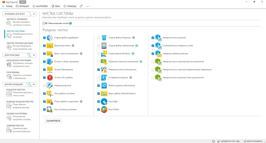Check Прежние точки восстановления checkbox

98,62
